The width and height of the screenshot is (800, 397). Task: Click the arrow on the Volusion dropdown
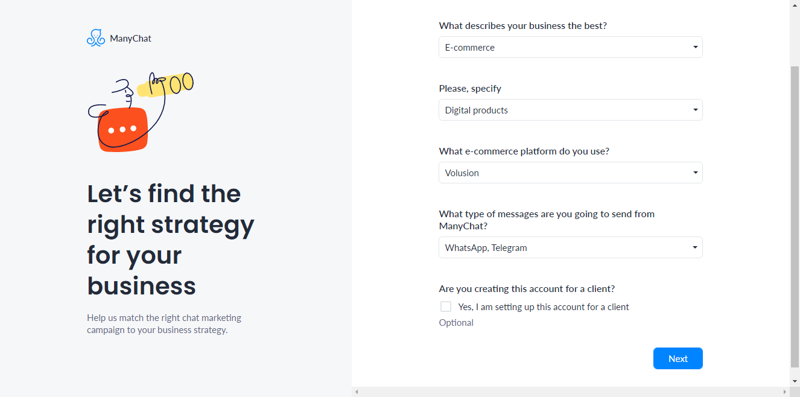click(695, 173)
